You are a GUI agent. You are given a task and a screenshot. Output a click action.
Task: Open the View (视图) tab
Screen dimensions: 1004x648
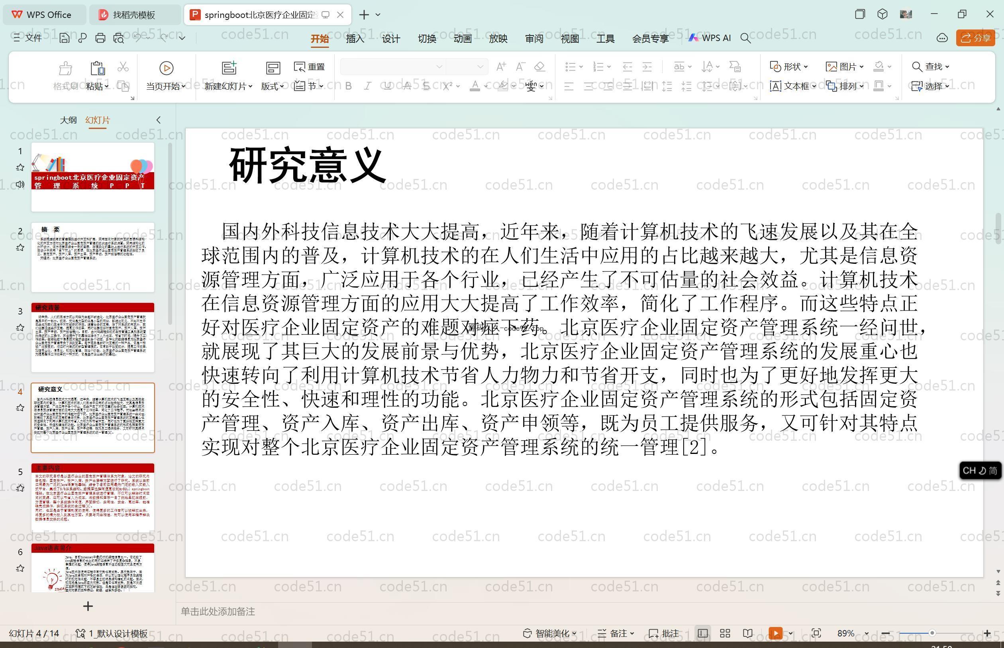(x=570, y=39)
